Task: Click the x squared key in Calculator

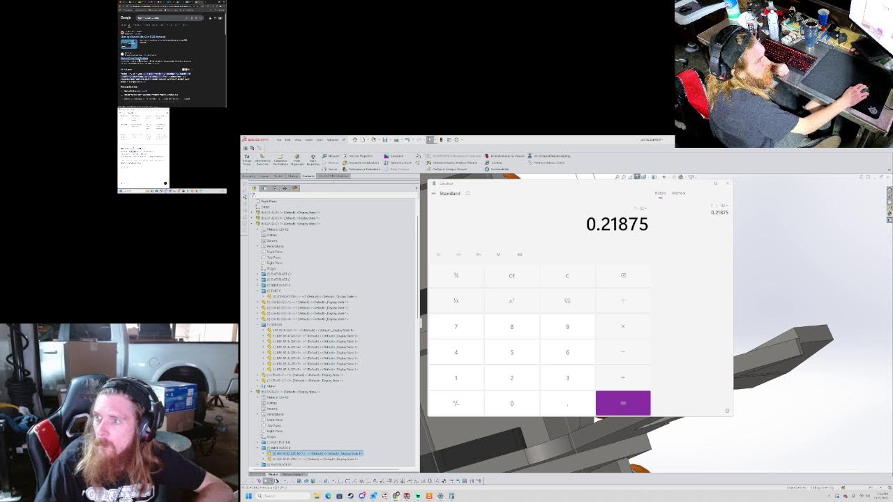Action: [x=511, y=301]
